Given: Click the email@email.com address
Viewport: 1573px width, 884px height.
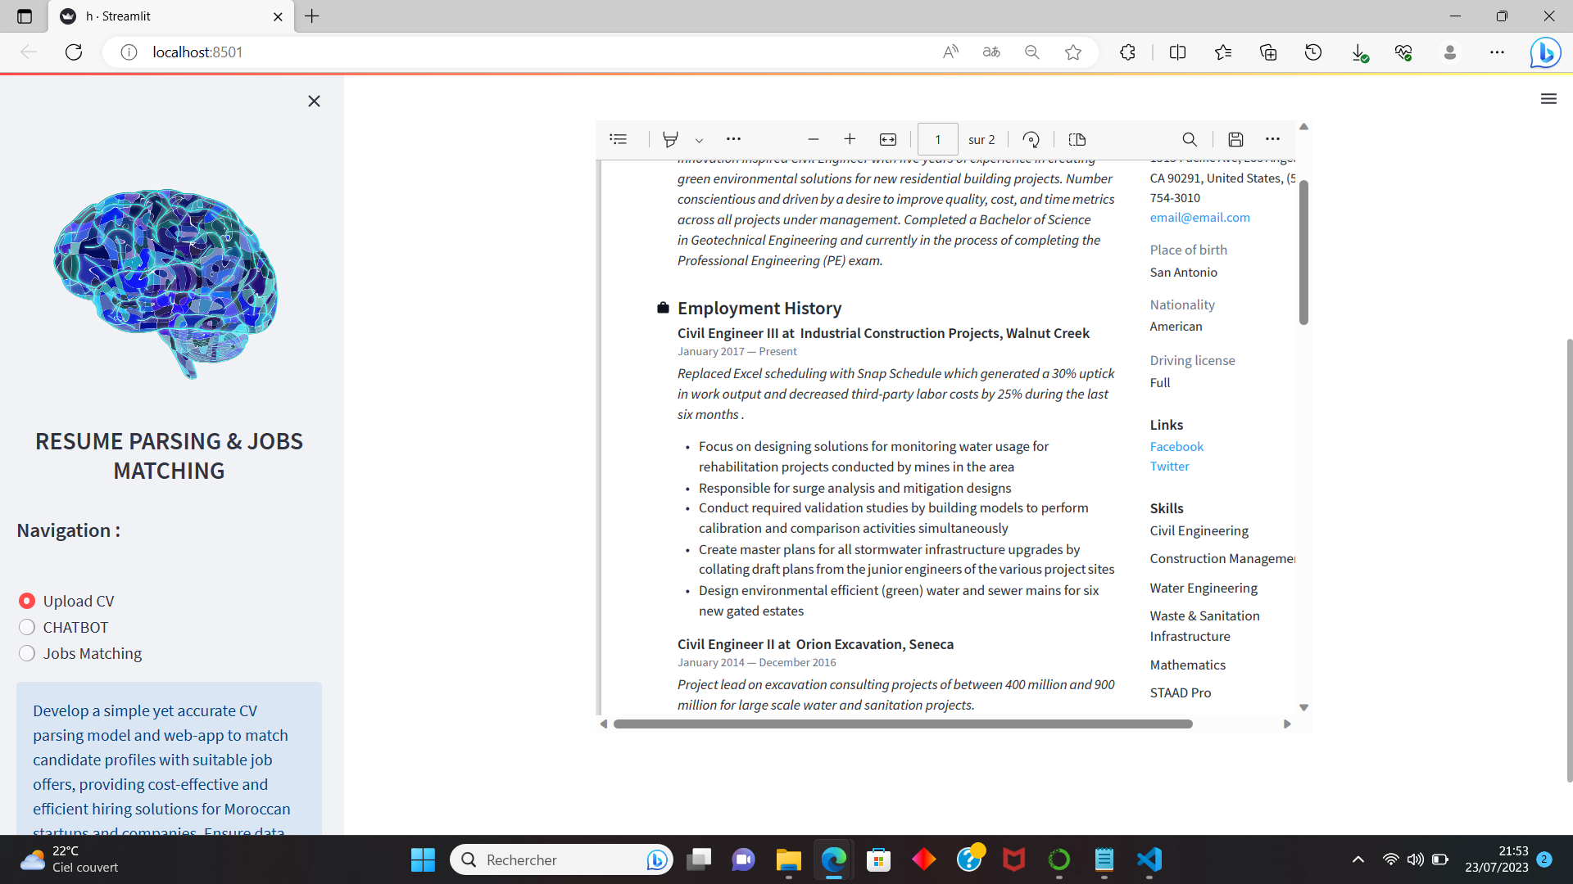Looking at the screenshot, I should (1199, 217).
